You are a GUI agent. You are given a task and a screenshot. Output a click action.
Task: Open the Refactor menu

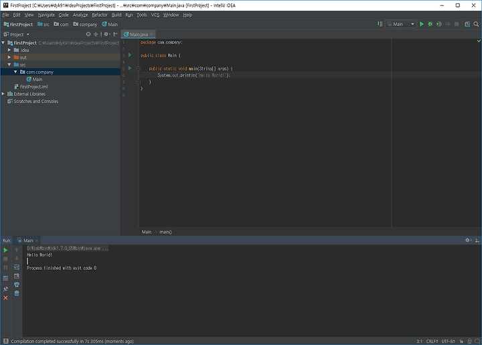(100, 15)
